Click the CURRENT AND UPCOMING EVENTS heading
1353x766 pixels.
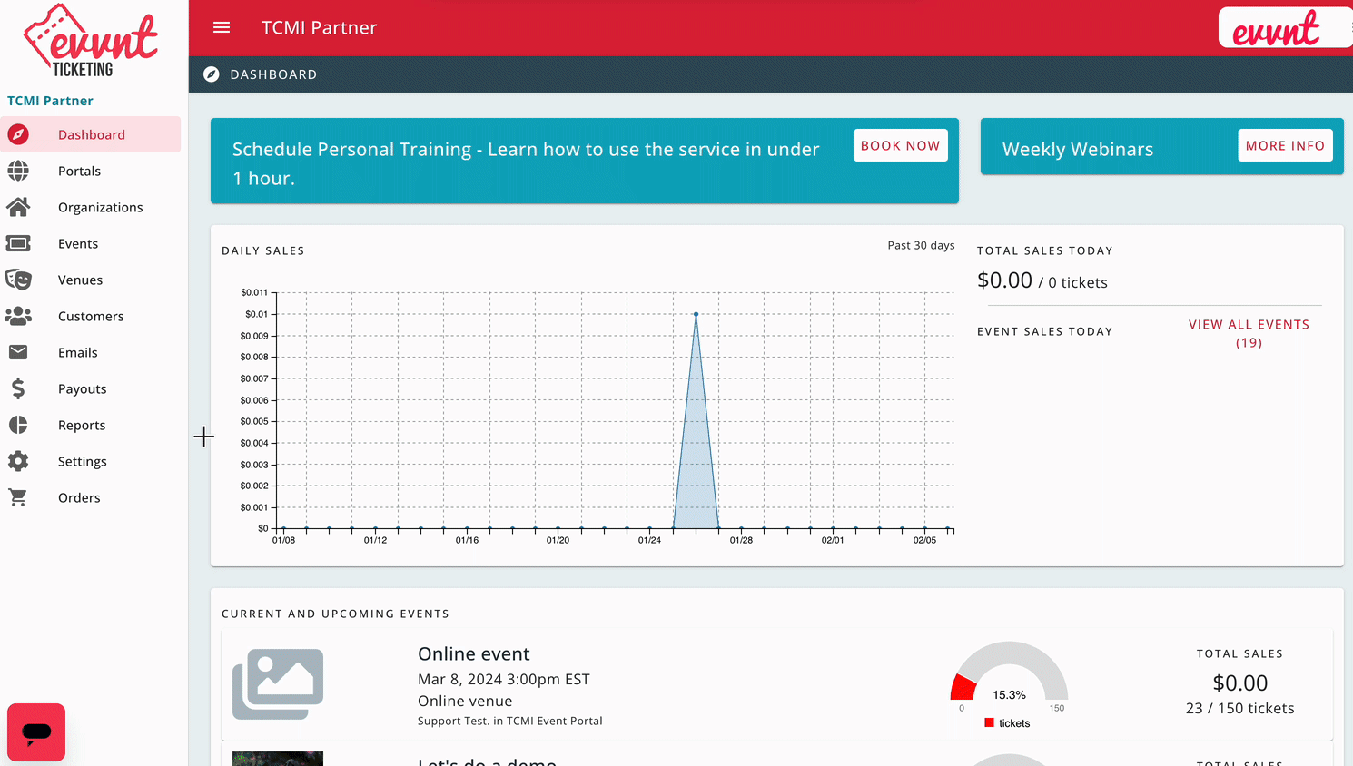pyautogui.click(x=335, y=614)
